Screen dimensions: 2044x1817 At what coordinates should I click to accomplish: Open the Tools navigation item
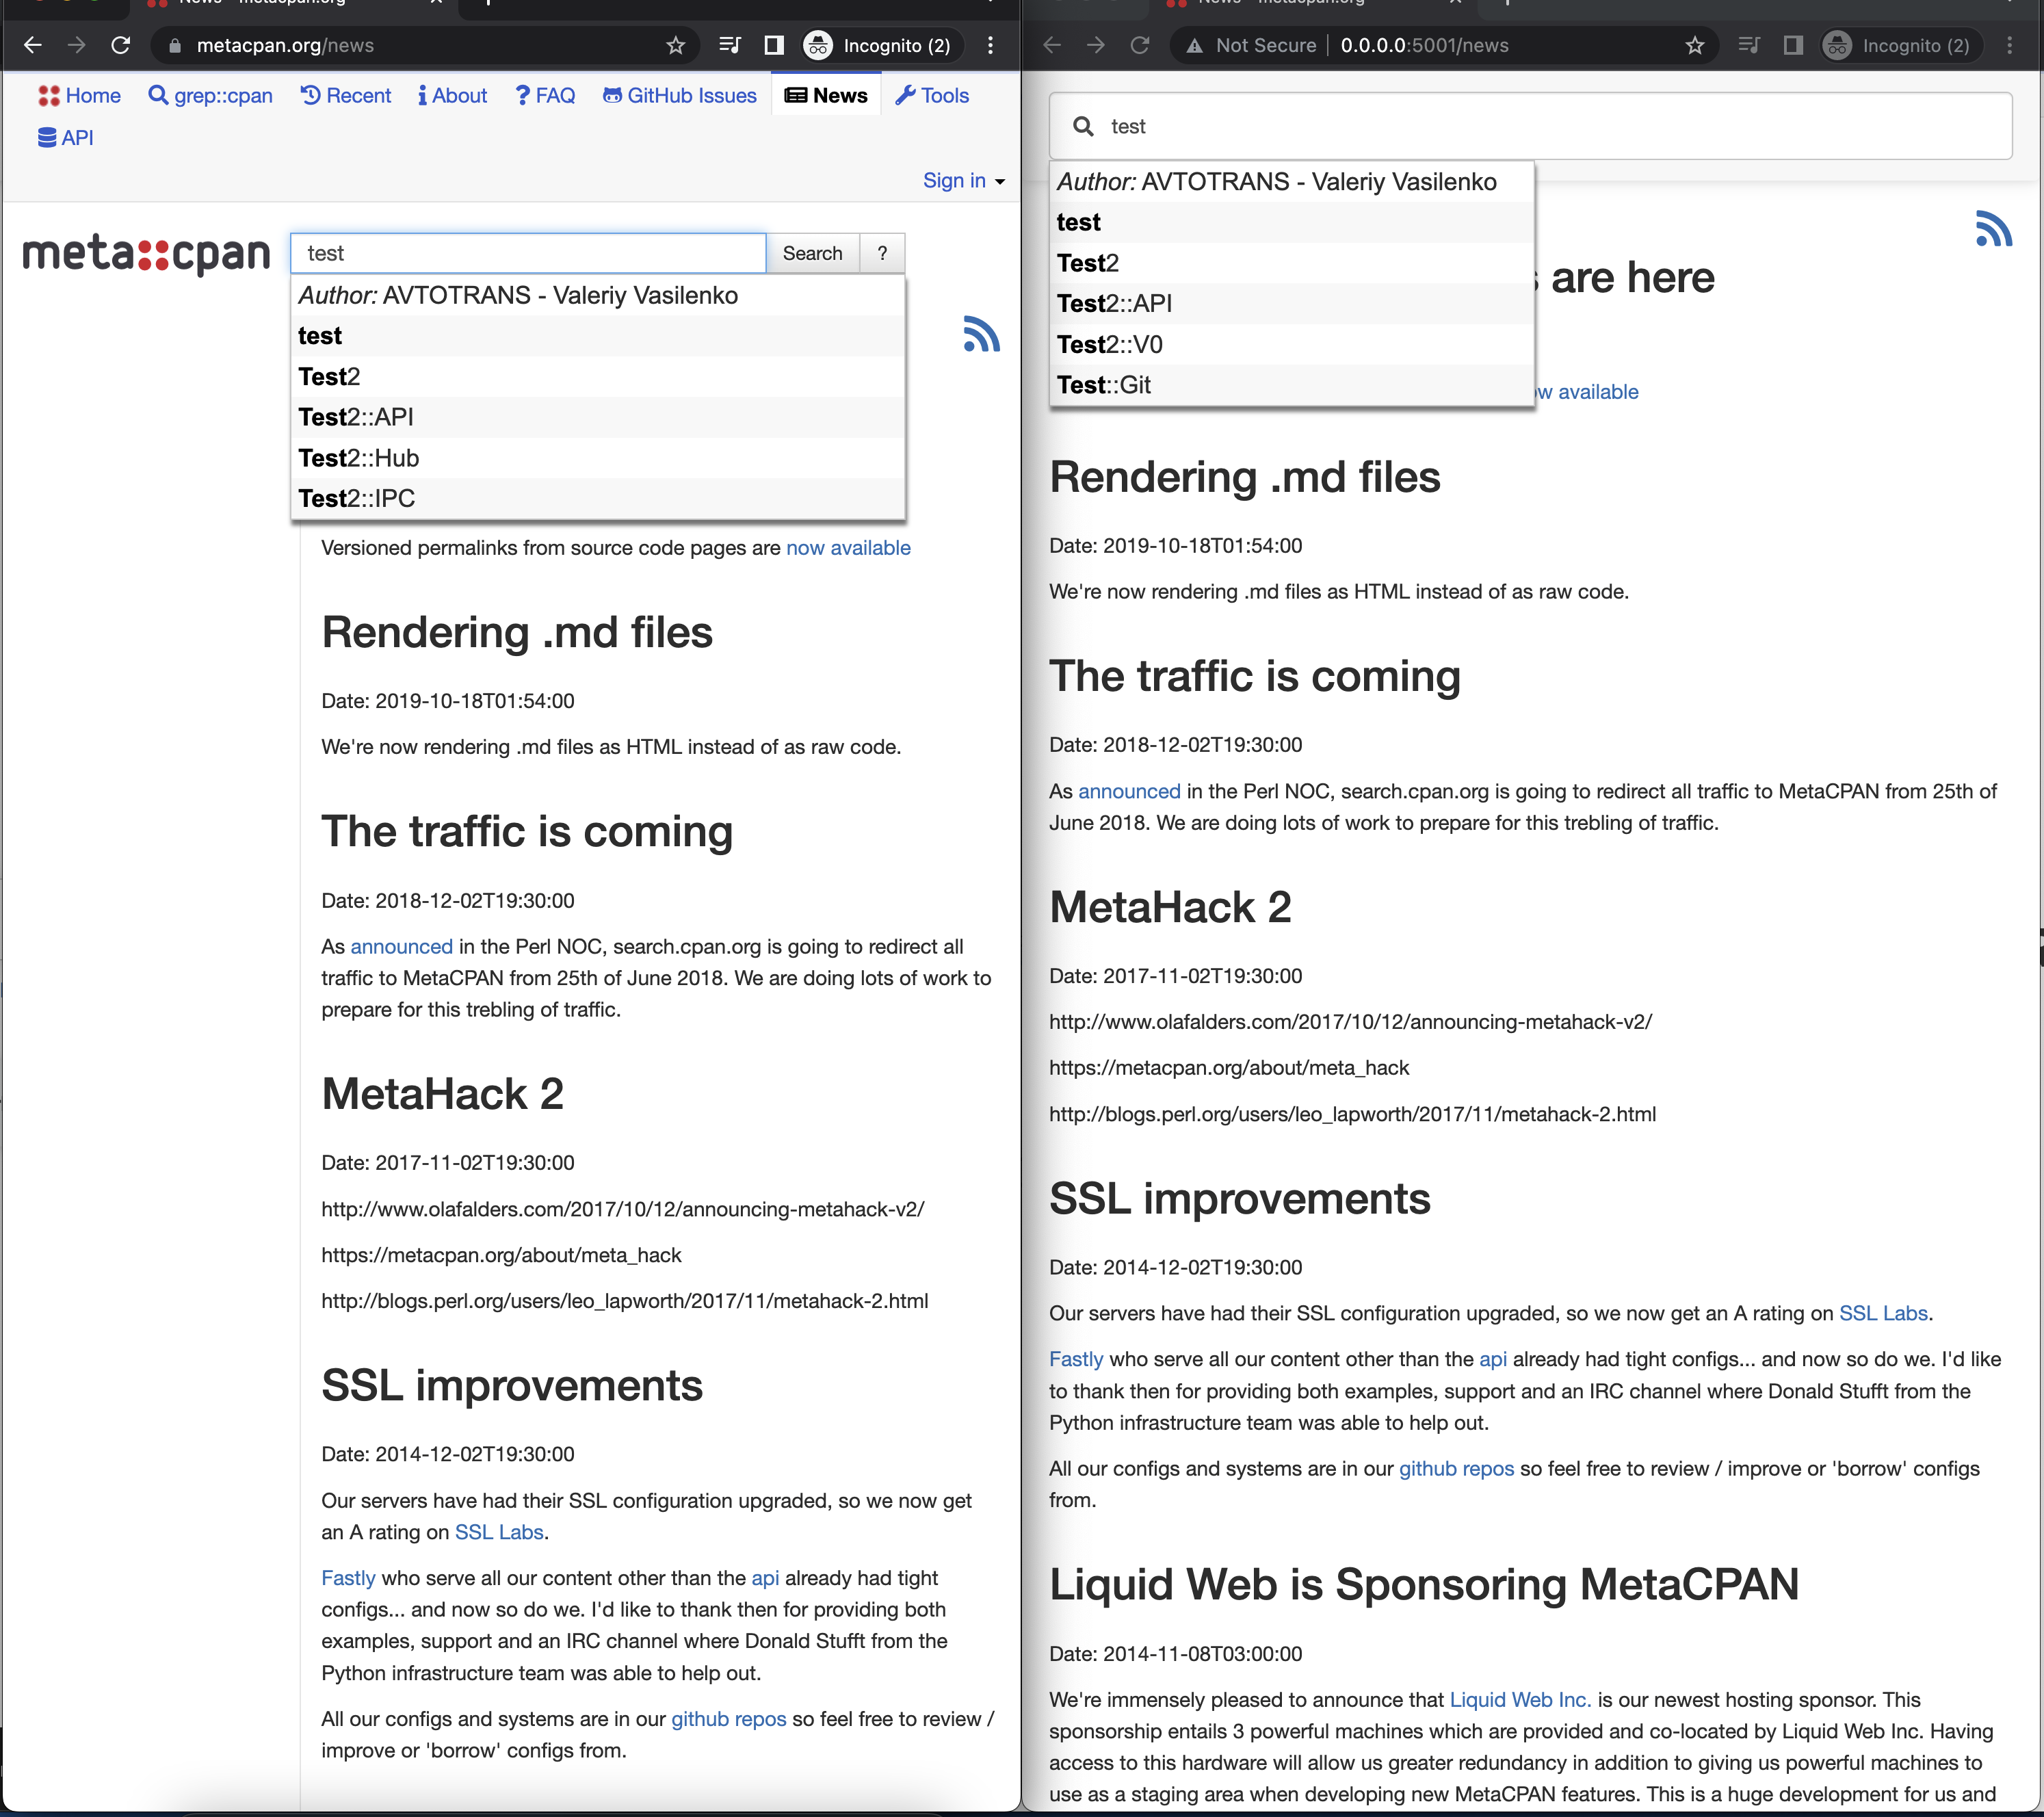point(932,95)
